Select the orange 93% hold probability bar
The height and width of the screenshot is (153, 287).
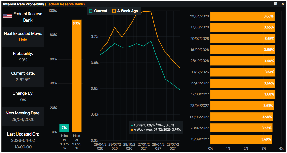pyautogui.click(x=77, y=76)
